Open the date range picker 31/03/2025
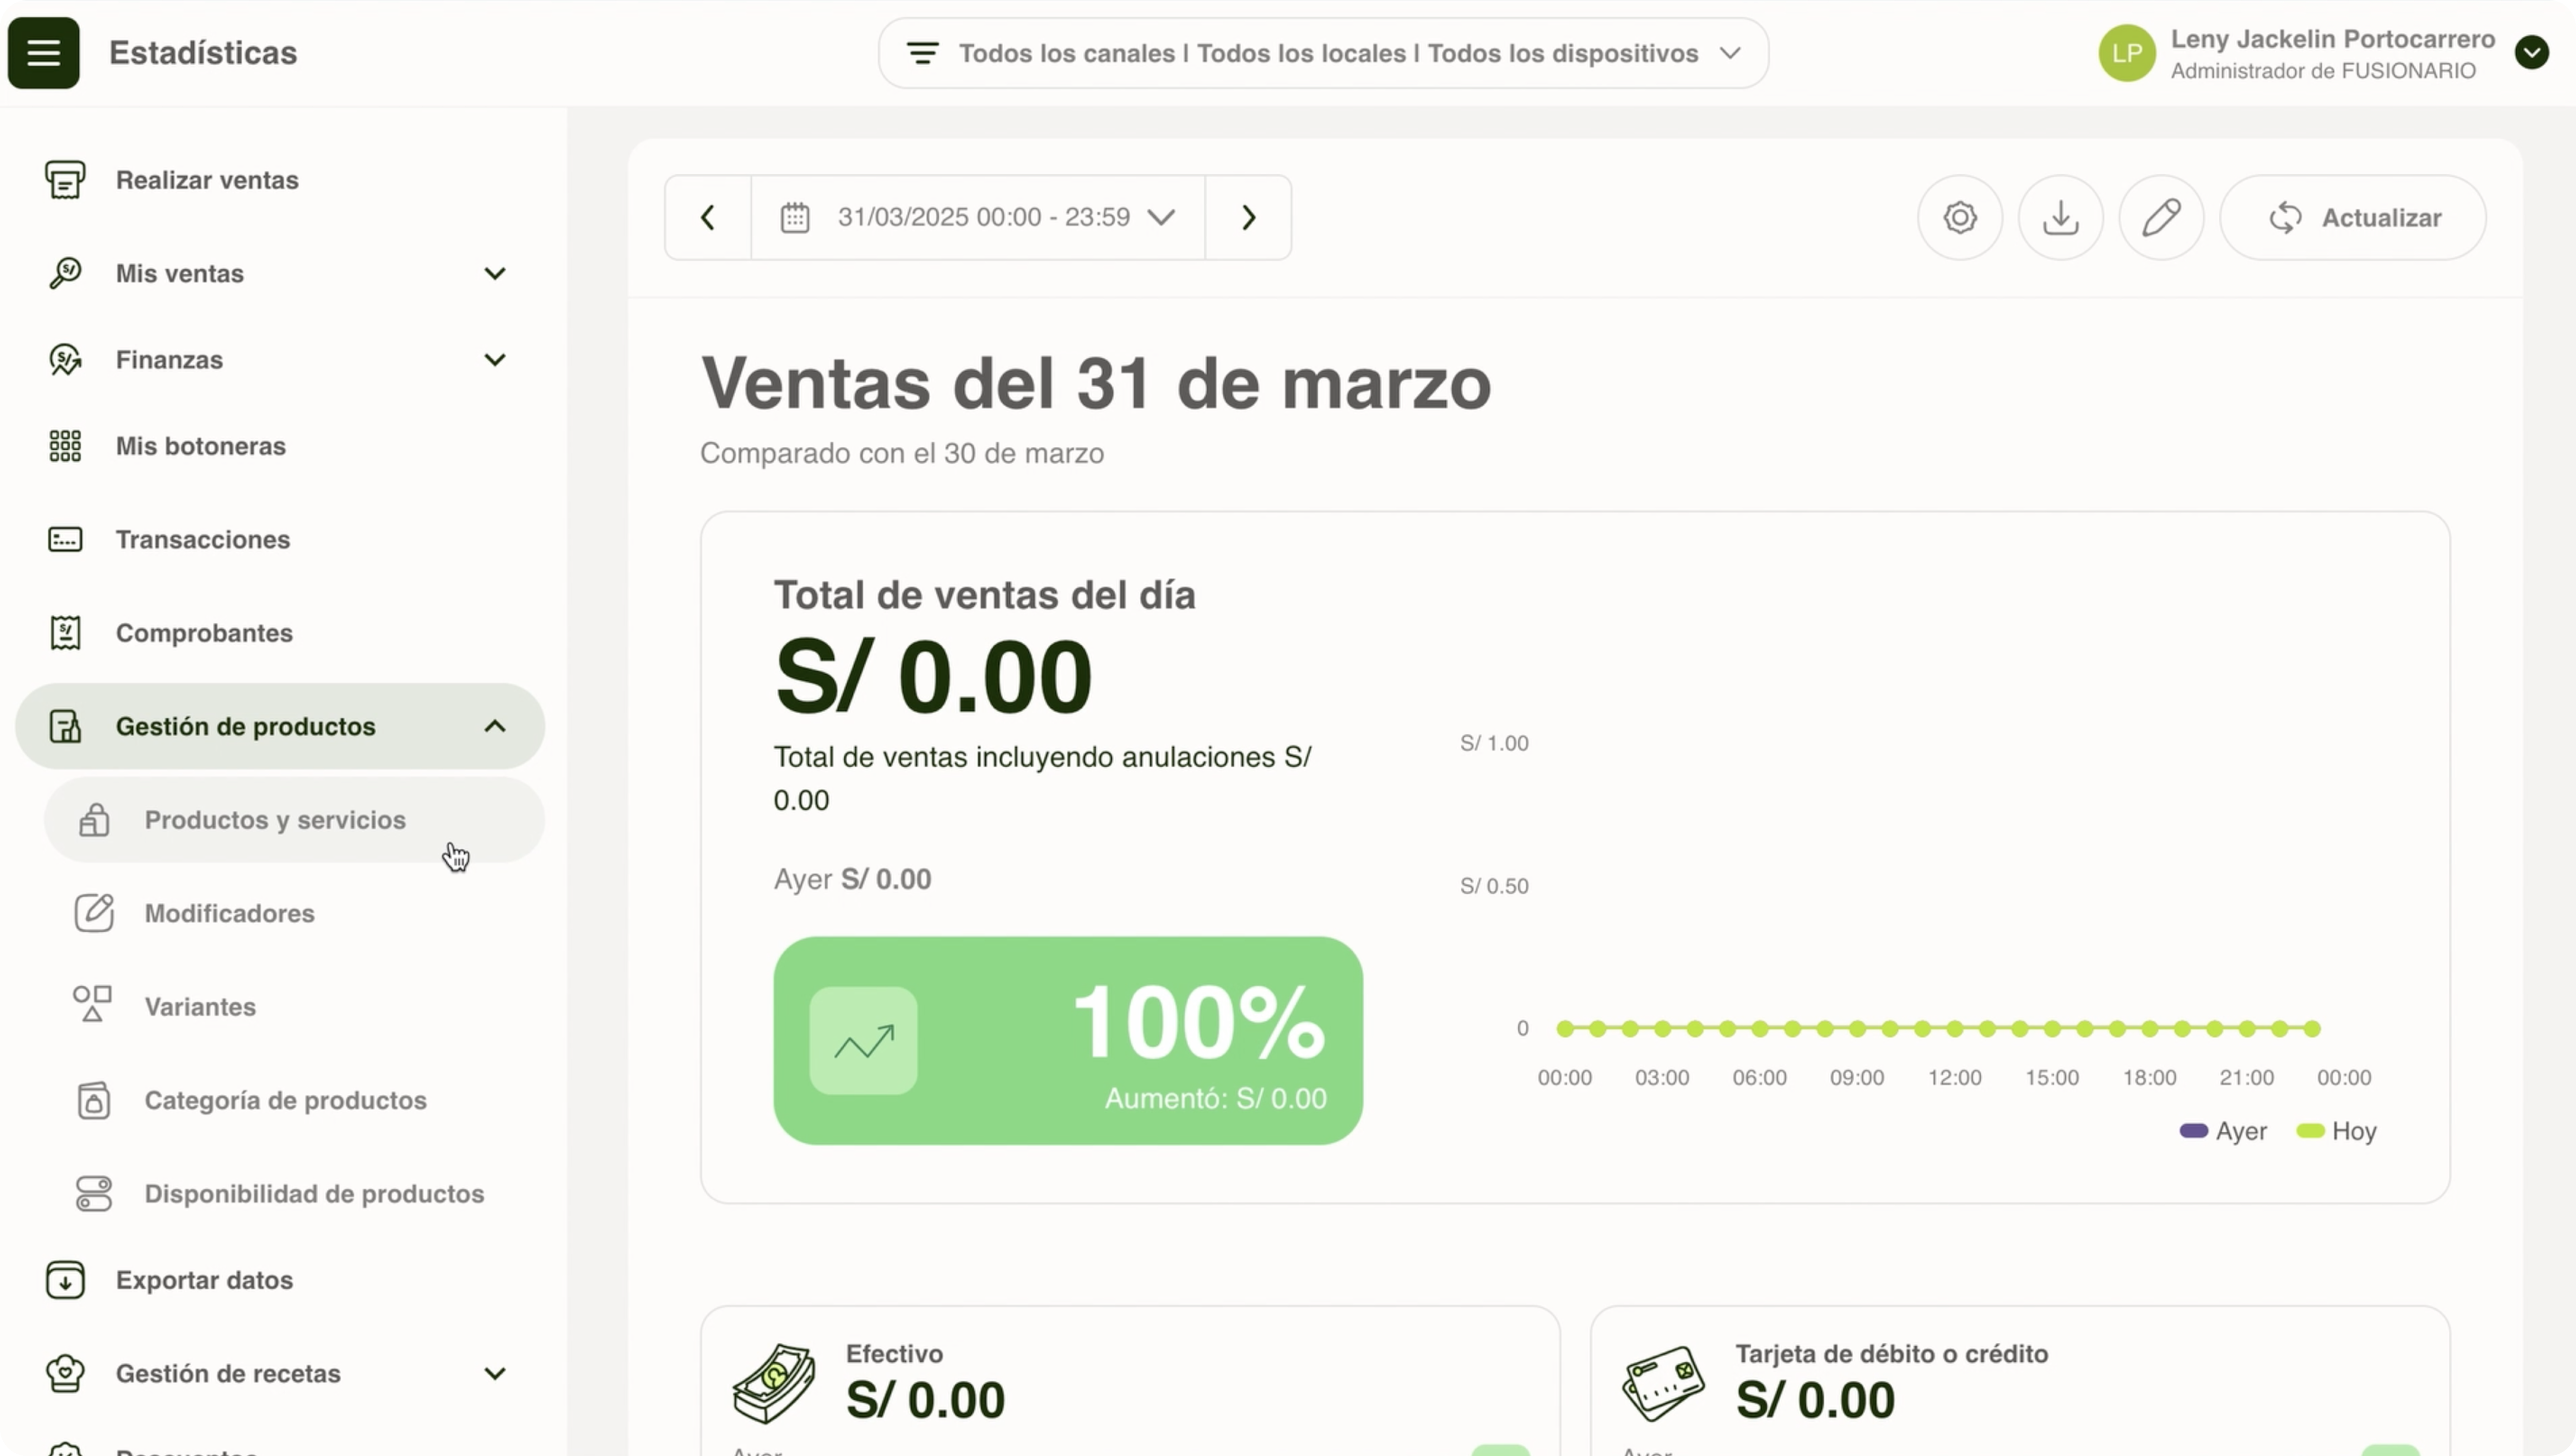The width and height of the screenshot is (2576, 1456). click(x=978, y=218)
